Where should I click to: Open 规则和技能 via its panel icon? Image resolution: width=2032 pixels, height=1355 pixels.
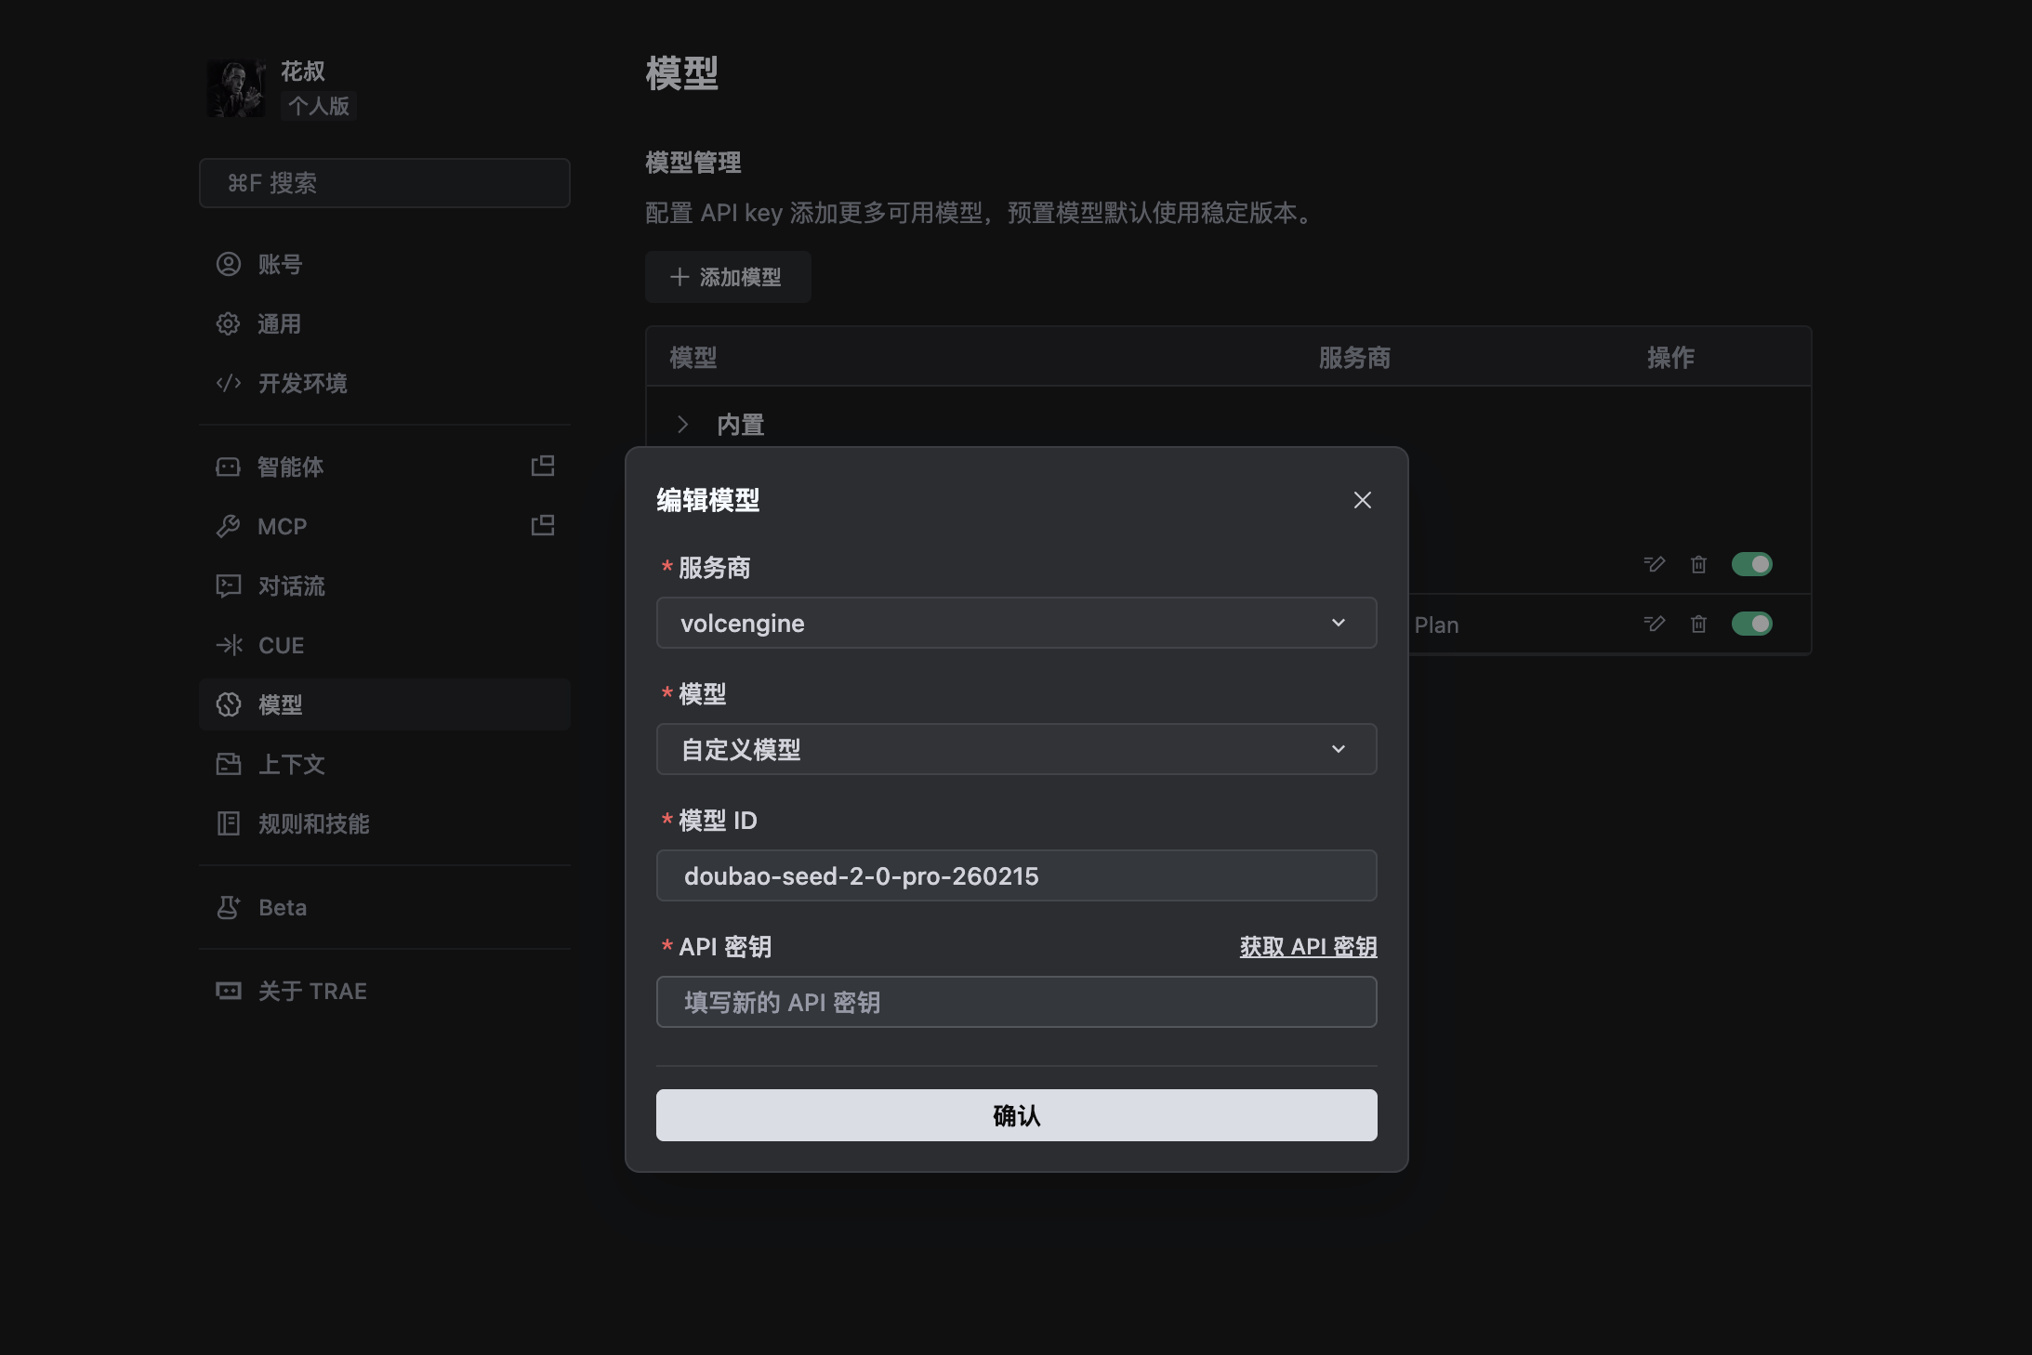click(228, 823)
